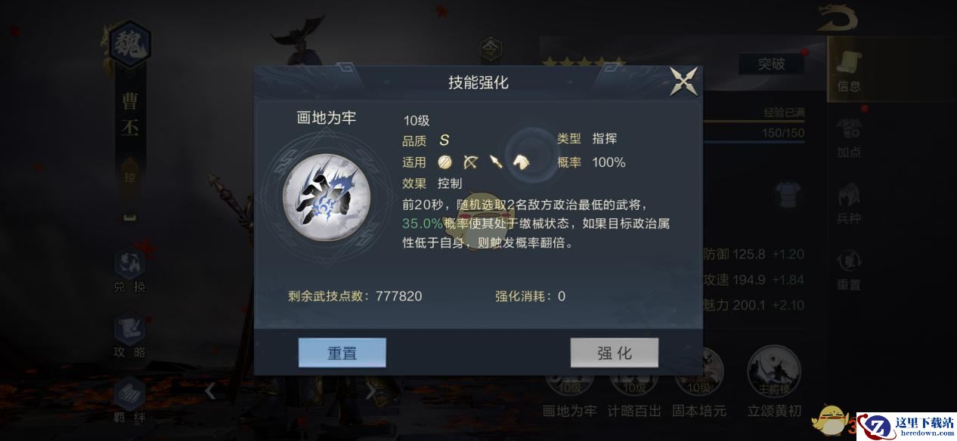Click the 重置 icon in the right sidebar
This screenshot has width=957, height=441.
coord(849,270)
